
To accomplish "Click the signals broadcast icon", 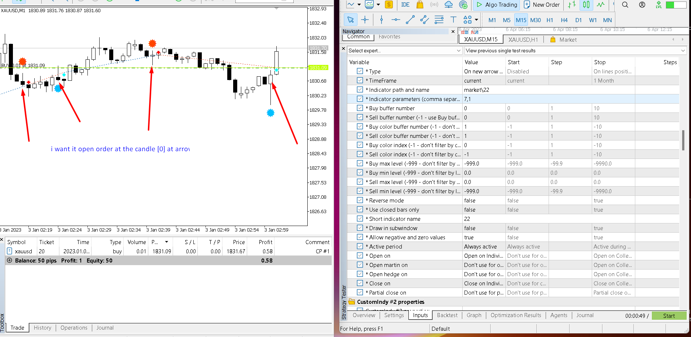I will pyautogui.click(x=434, y=5).
